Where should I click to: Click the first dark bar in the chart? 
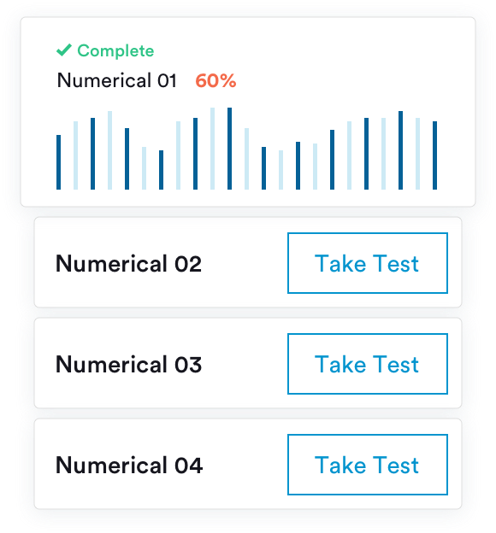point(58,162)
